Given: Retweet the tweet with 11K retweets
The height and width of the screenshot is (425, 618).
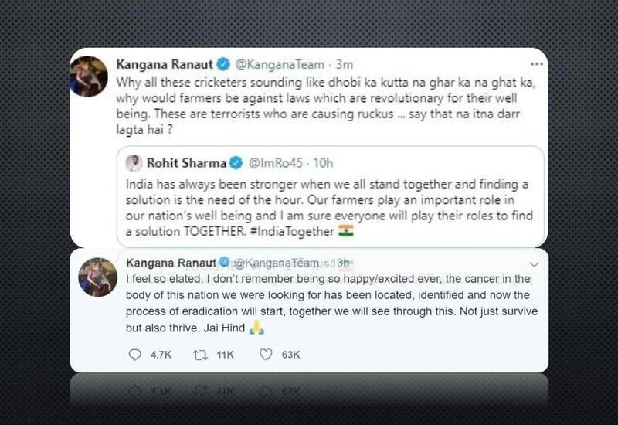Looking at the screenshot, I should coord(201,355).
